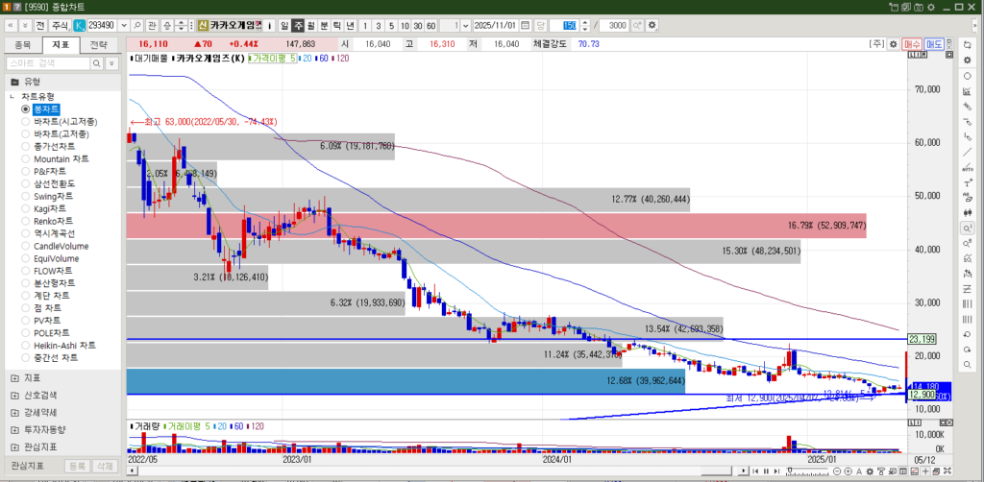Expand the 신호검색 tree section
Screen dimensions: 984x482
(14, 395)
